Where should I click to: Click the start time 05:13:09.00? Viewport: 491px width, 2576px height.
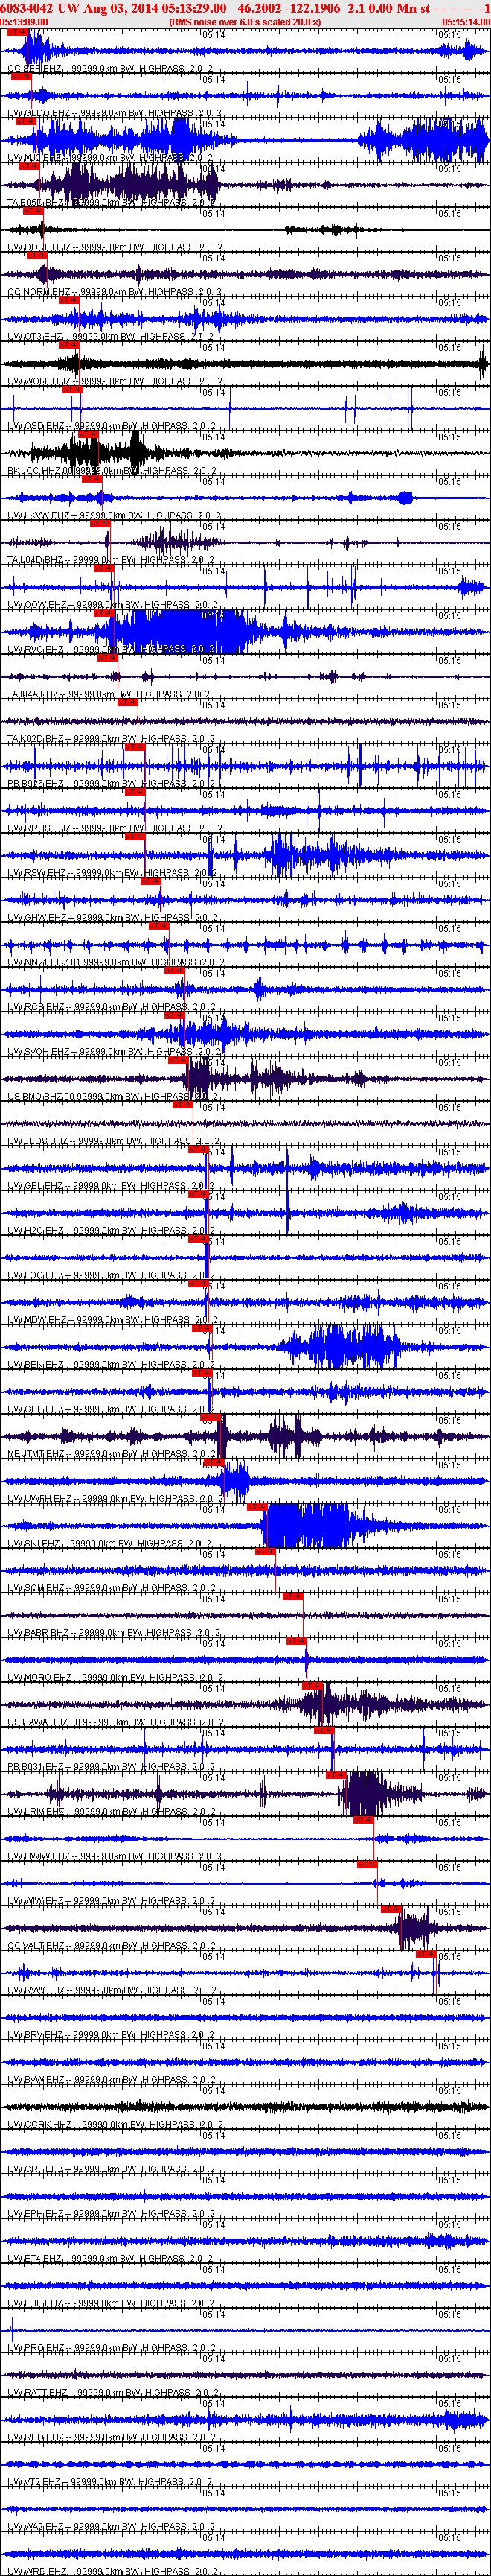click(24, 21)
